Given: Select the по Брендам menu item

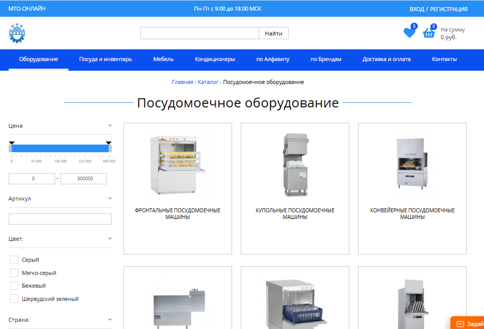Looking at the screenshot, I should (x=326, y=59).
